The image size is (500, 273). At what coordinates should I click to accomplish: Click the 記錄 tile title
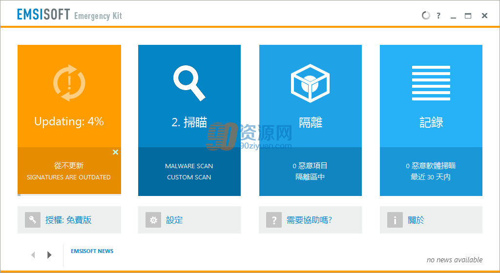click(431, 122)
